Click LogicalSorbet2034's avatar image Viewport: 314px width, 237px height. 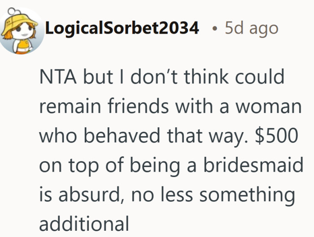tap(22, 30)
